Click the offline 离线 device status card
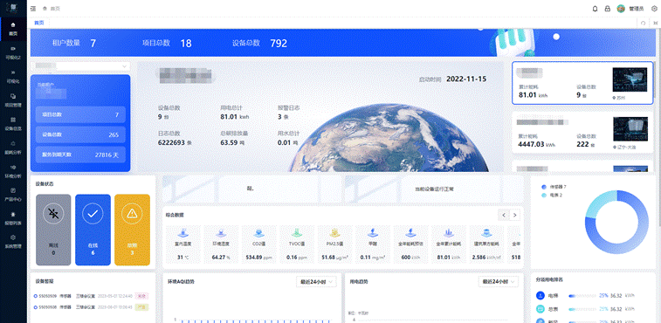The height and width of the screenshot is (323, 661). point(53,230)
